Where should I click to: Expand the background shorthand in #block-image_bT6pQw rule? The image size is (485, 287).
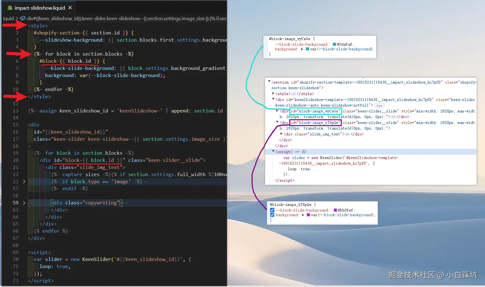click(303, 215)
